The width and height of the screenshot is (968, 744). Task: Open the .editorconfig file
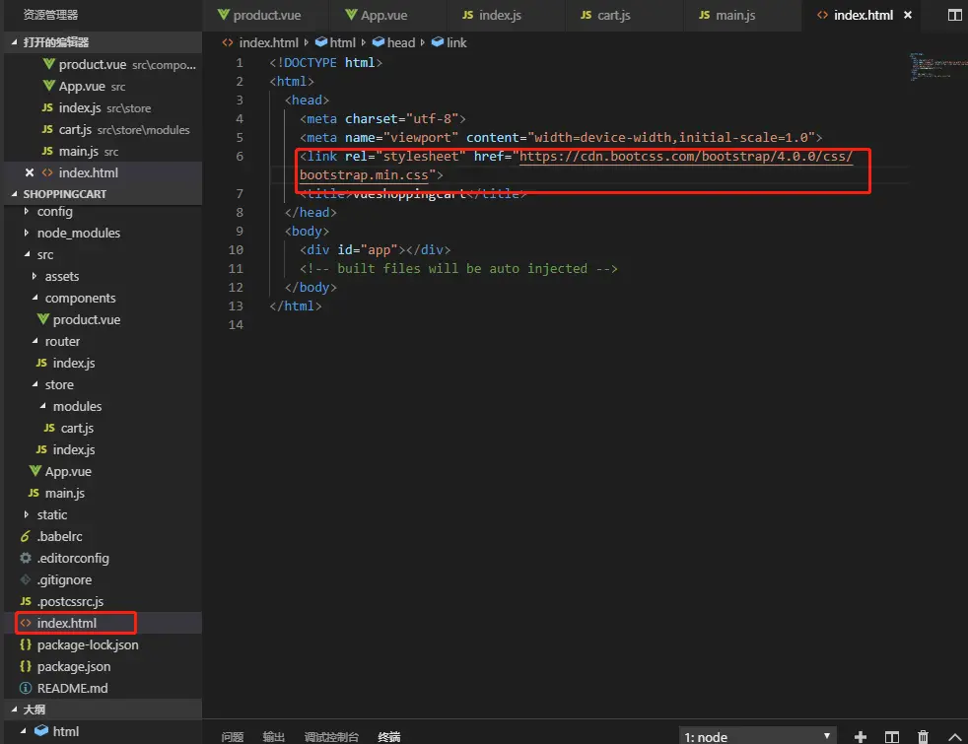coord(103,558)
